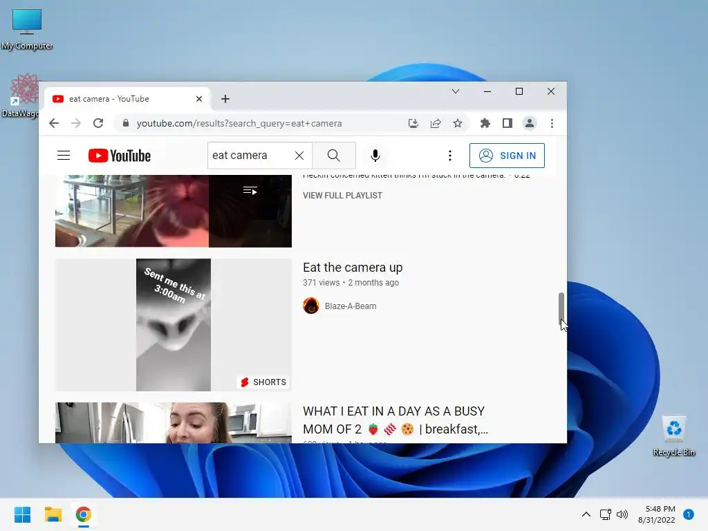
Task: Open File Explorer from taskbar
Action: 53,514
